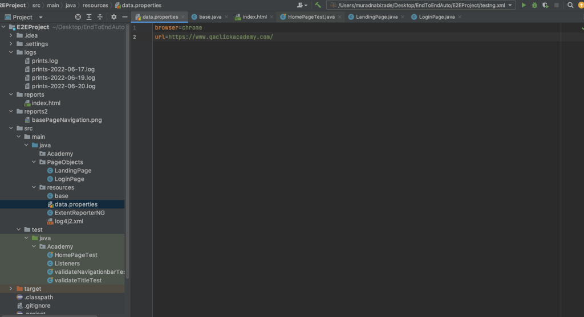584x317 pixels.
Task: Close the HomePageTest.java tab
Action: [x=340, y=17]
